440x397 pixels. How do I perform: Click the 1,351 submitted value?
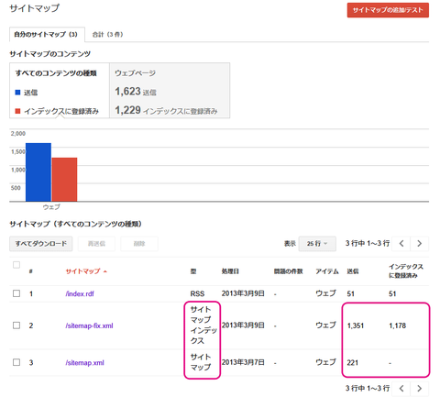click(356, 325)
